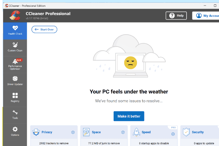
Task: Minimize the CCleaner window
Action: pos(205,6)
